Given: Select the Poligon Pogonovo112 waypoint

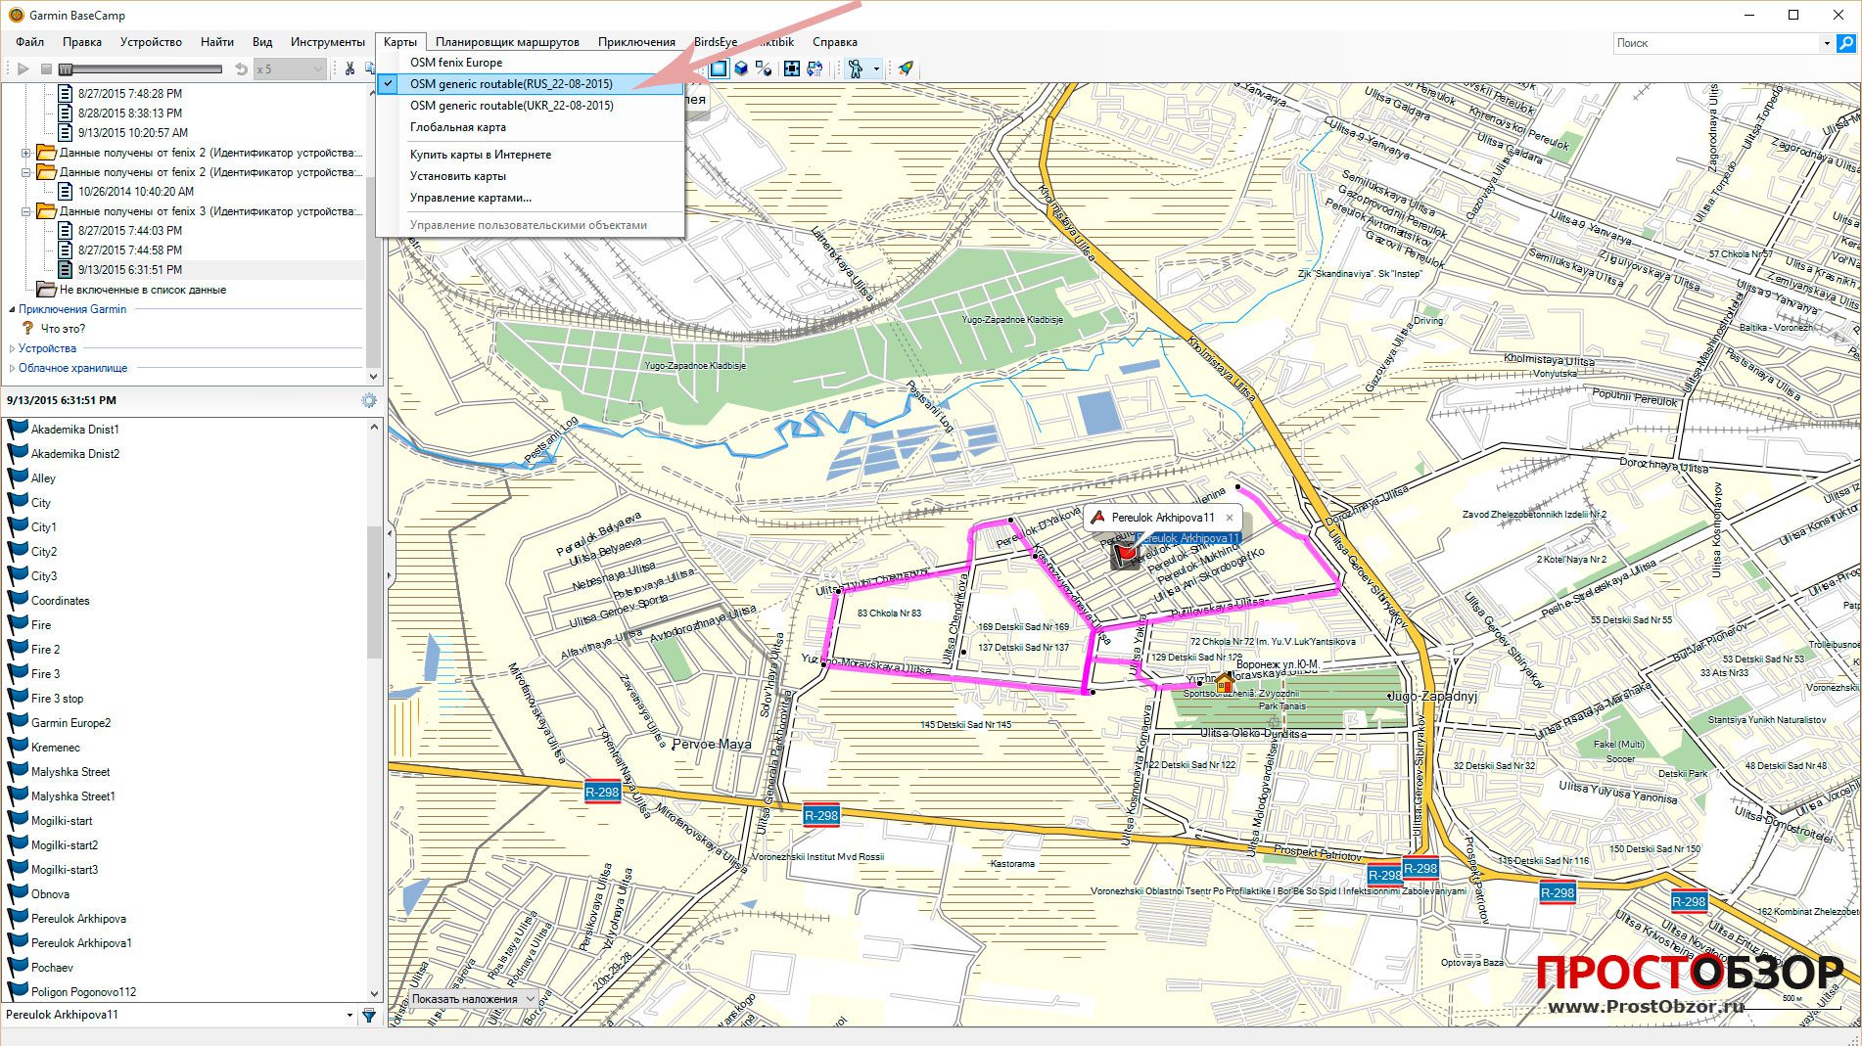Looking at the screenshot, I should 83,992.
